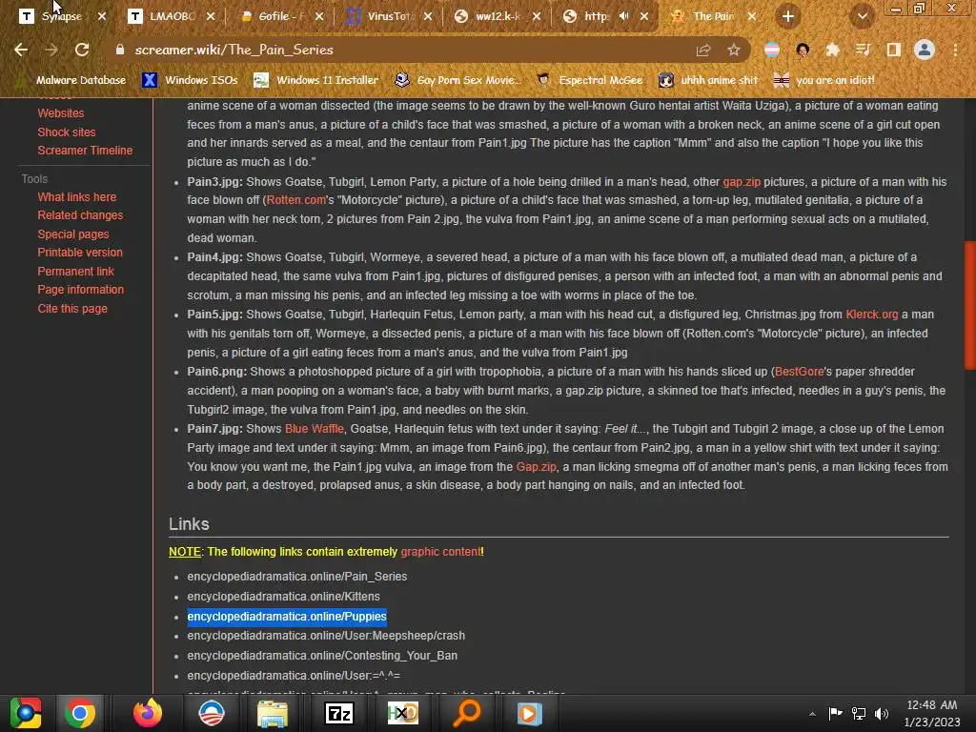
Task: Close the Gofile tab
Action: (x=319, y=16)
